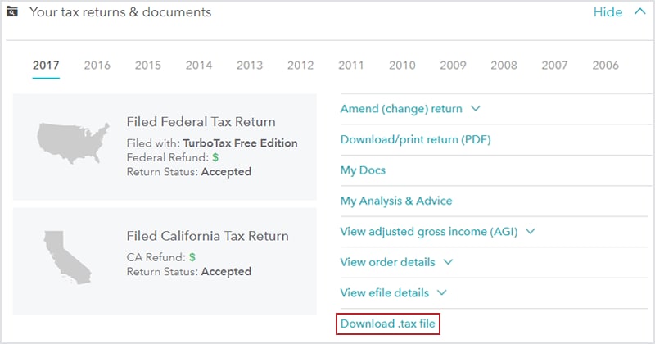Image resolution: width=655 pixels, height=344 pixels.
Task: Click the Download .tax file link
Action: coord(387,324)
